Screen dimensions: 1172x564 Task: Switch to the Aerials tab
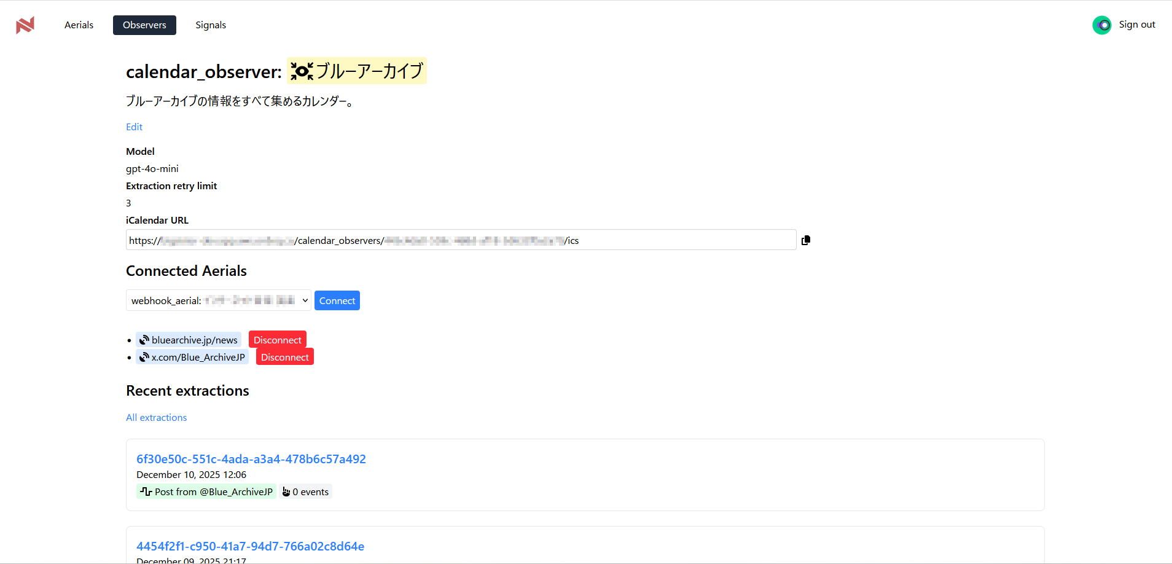click(x=78, y=25)
